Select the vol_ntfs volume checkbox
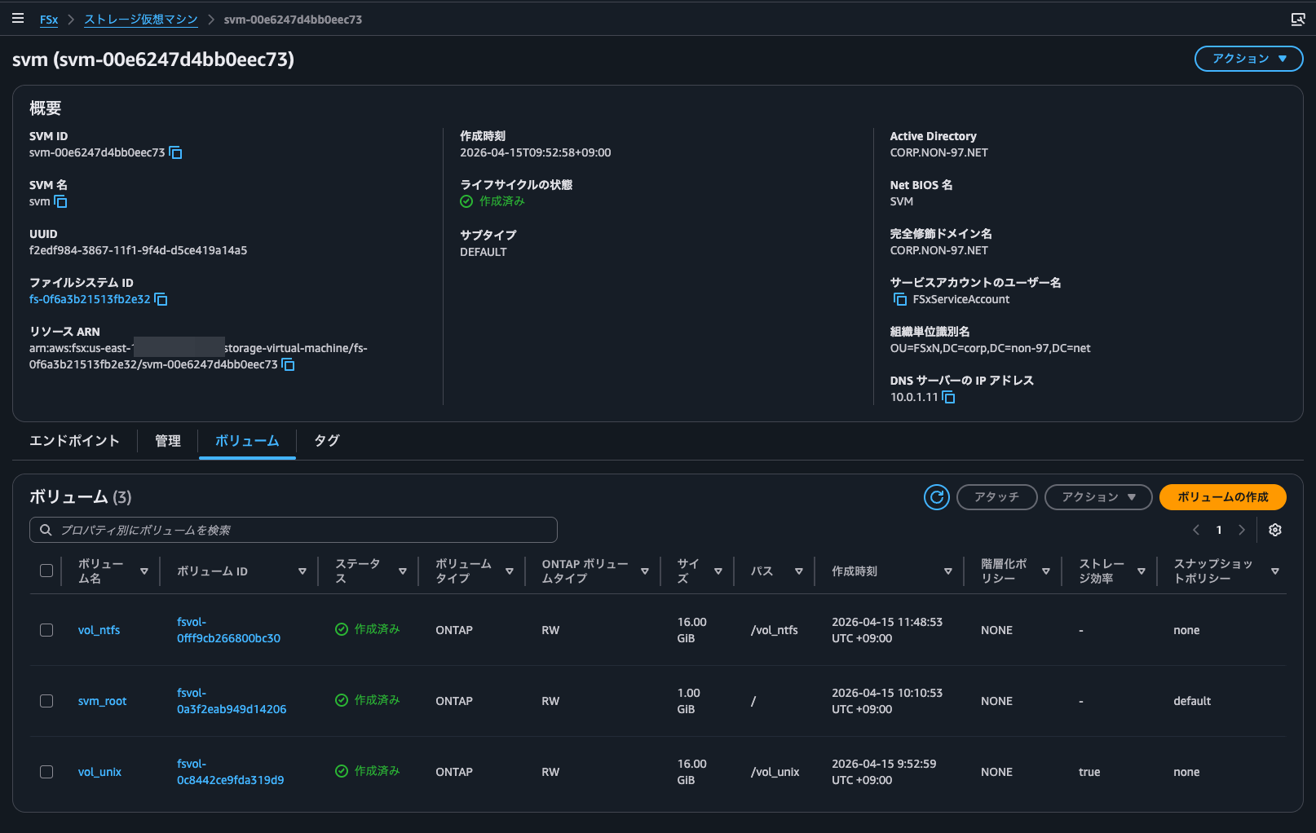This screenshot has width=1316, height=833. [46, 630]
